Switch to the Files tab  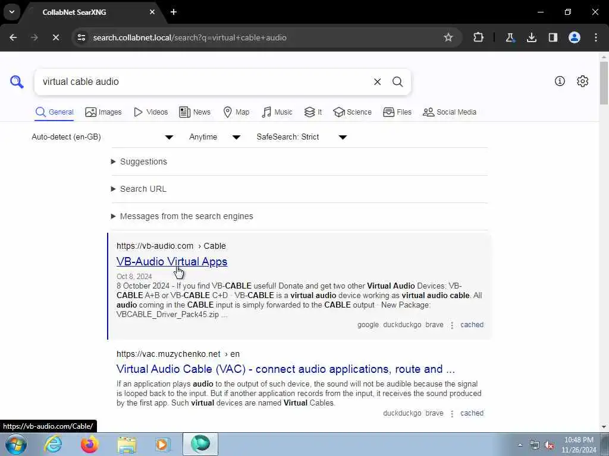[x=397, y=112]
